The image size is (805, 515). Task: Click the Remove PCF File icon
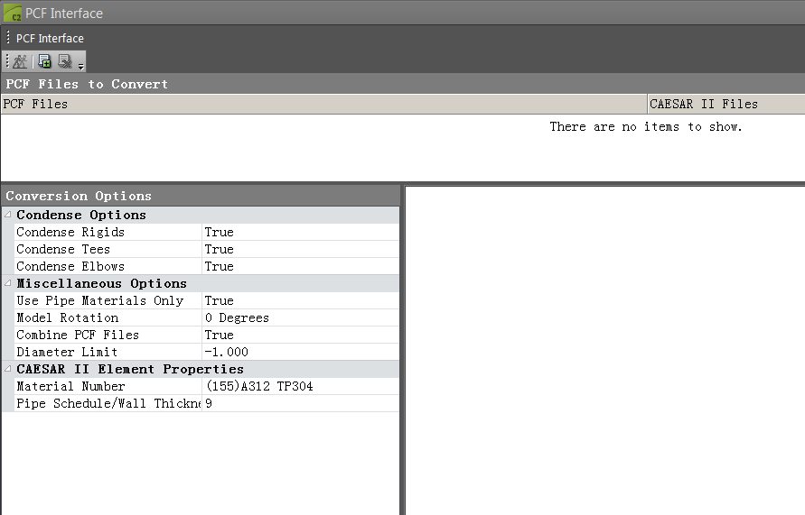[64, 61]
